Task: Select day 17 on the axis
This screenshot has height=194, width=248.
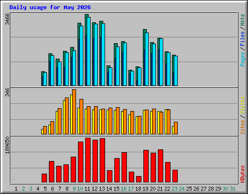Action: pyautogui.click(x=131, y=189)
